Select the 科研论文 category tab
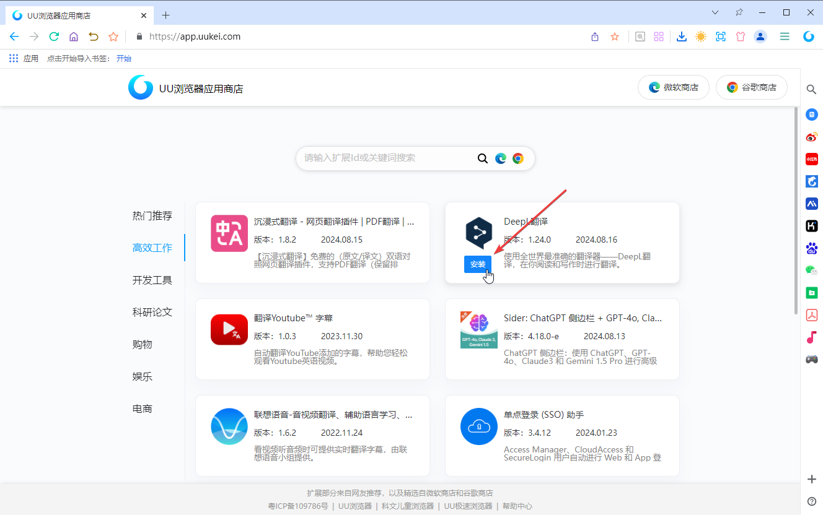This screenshot has width=823, height=515. click(x=153, y=312)
